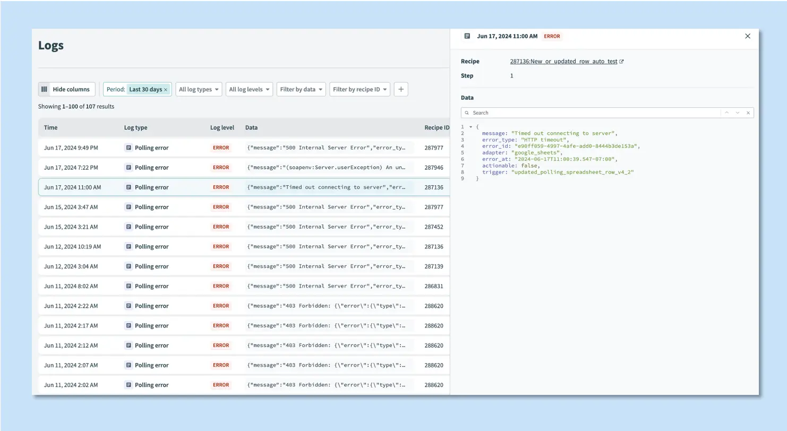The width and height of the screenshot is (787, 431).
Task: Click the plus icon to add a new filter
Action: (x=400, y=89)
